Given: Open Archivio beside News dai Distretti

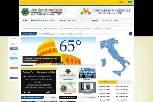Looking at the screenshot, I should point(92,97).
